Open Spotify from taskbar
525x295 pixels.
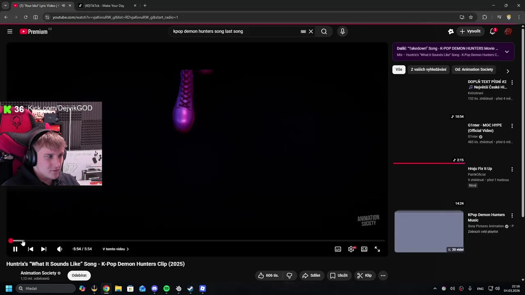click(x=167, y=289)
